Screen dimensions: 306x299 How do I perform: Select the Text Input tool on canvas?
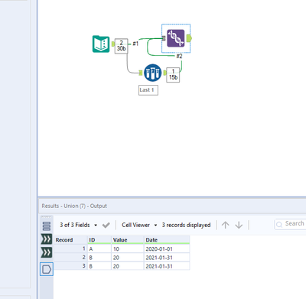click(101, 44)
